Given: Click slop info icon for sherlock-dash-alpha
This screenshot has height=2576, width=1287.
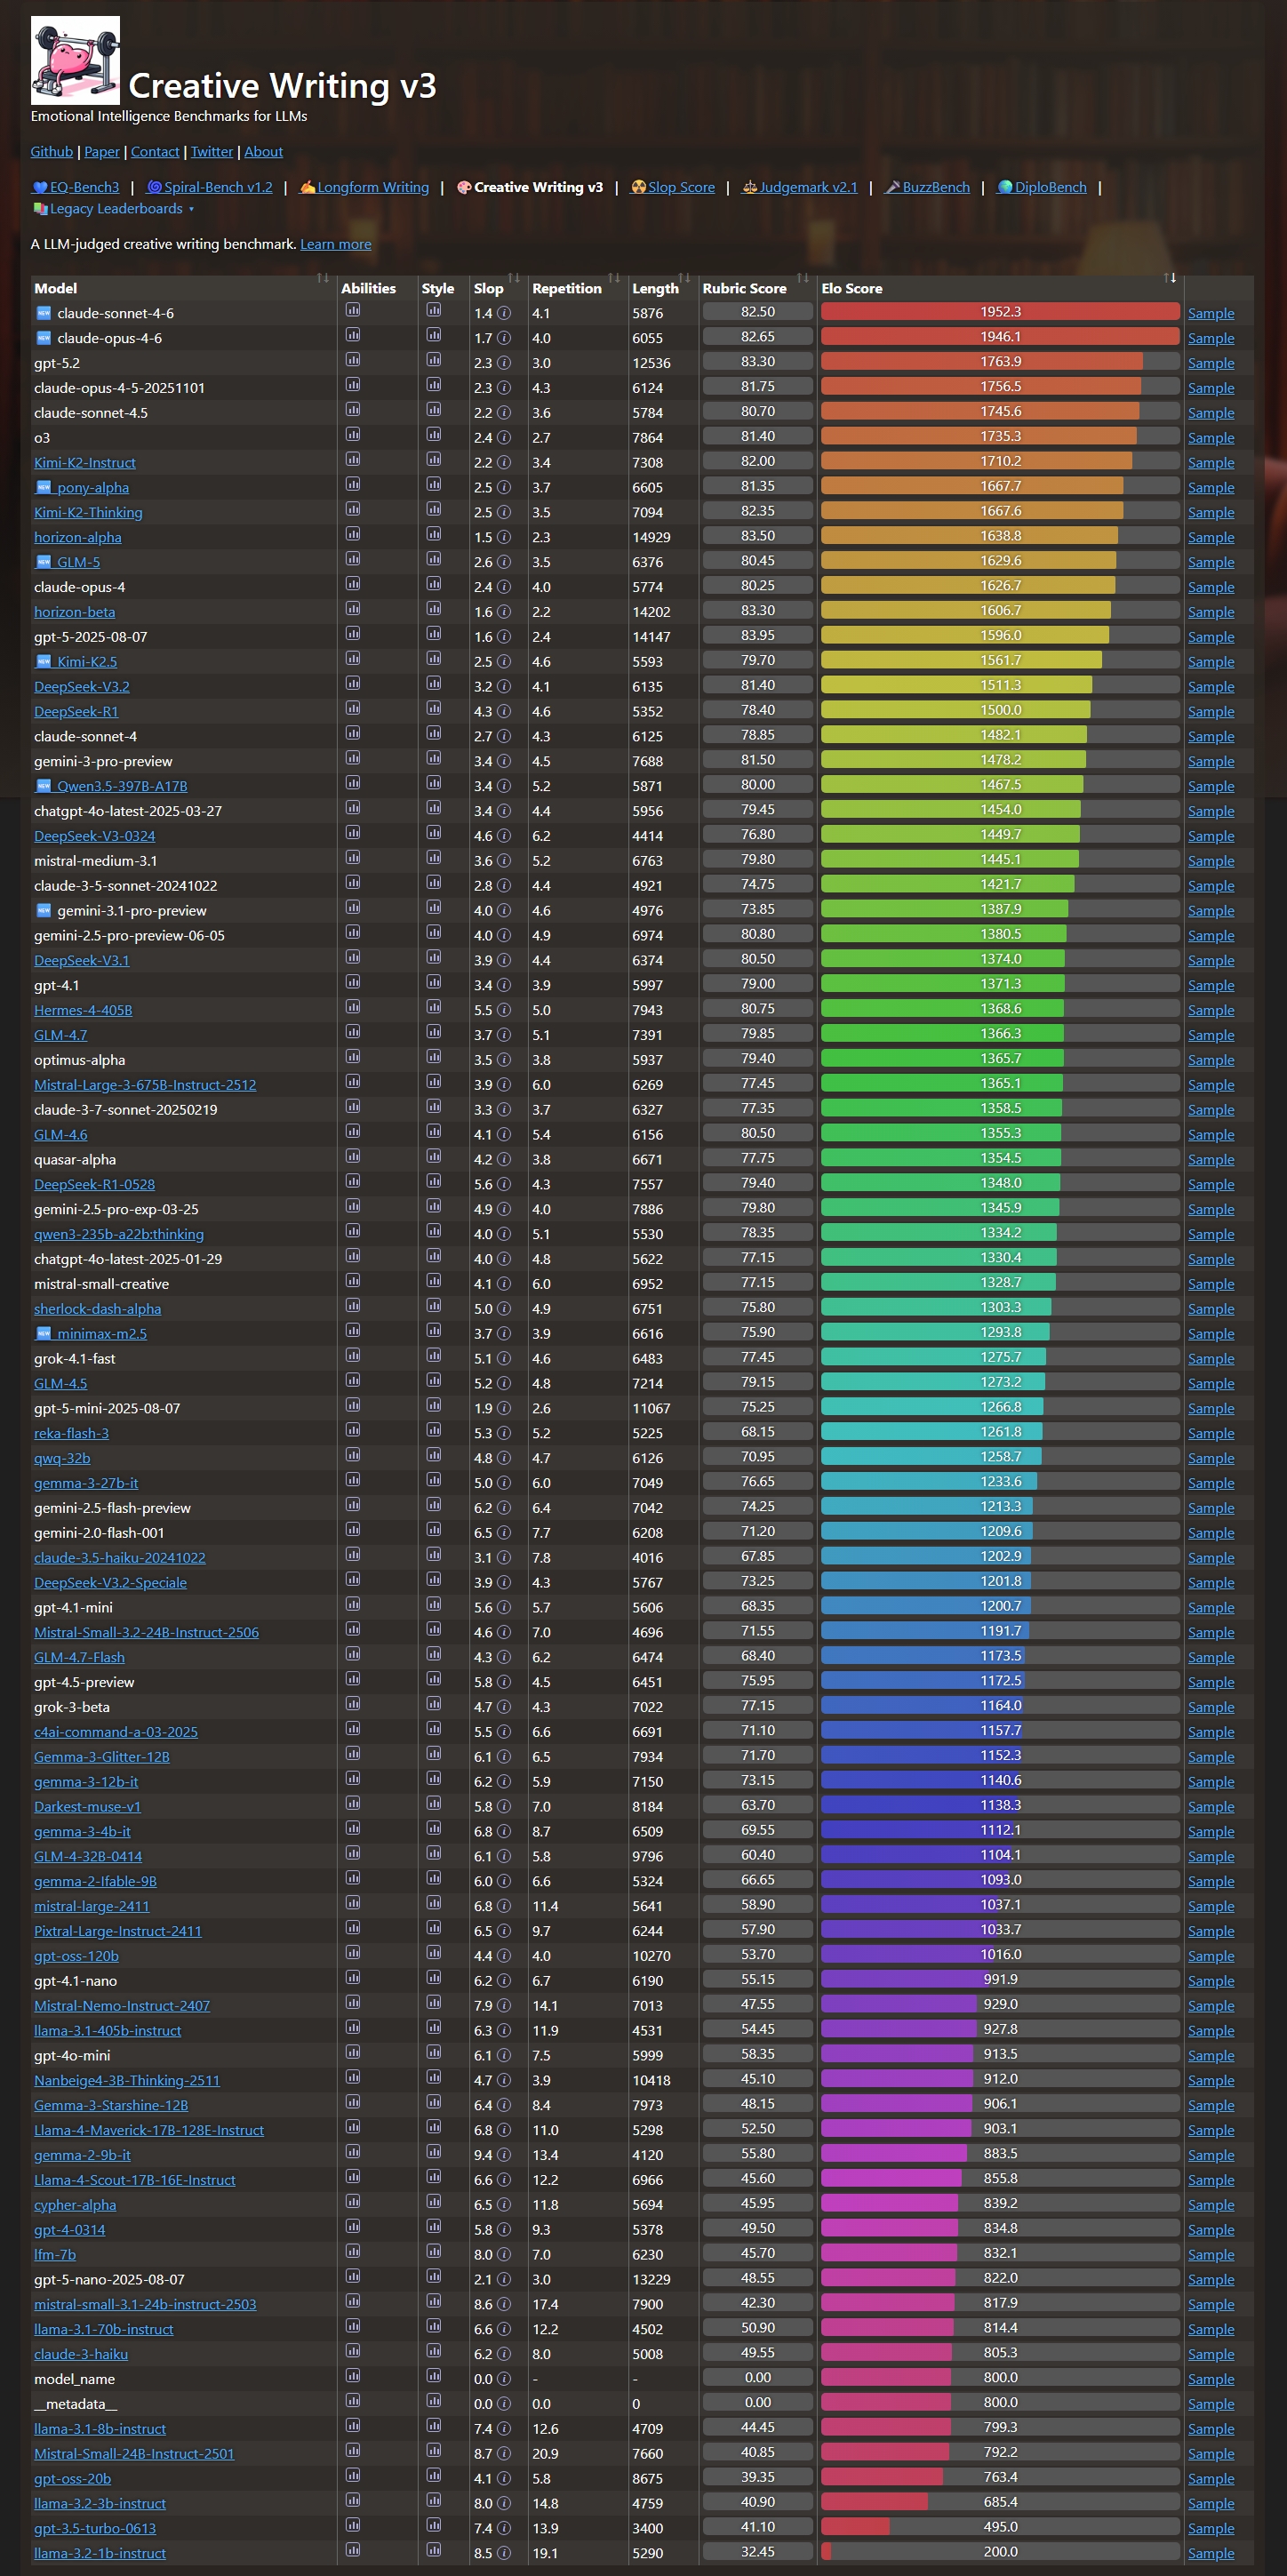Looking at the screenshot, I should (x=504, y=1309).
